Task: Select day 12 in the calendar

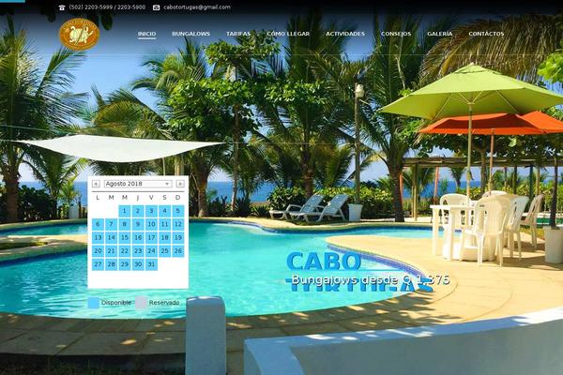Action: click(178, 224)
